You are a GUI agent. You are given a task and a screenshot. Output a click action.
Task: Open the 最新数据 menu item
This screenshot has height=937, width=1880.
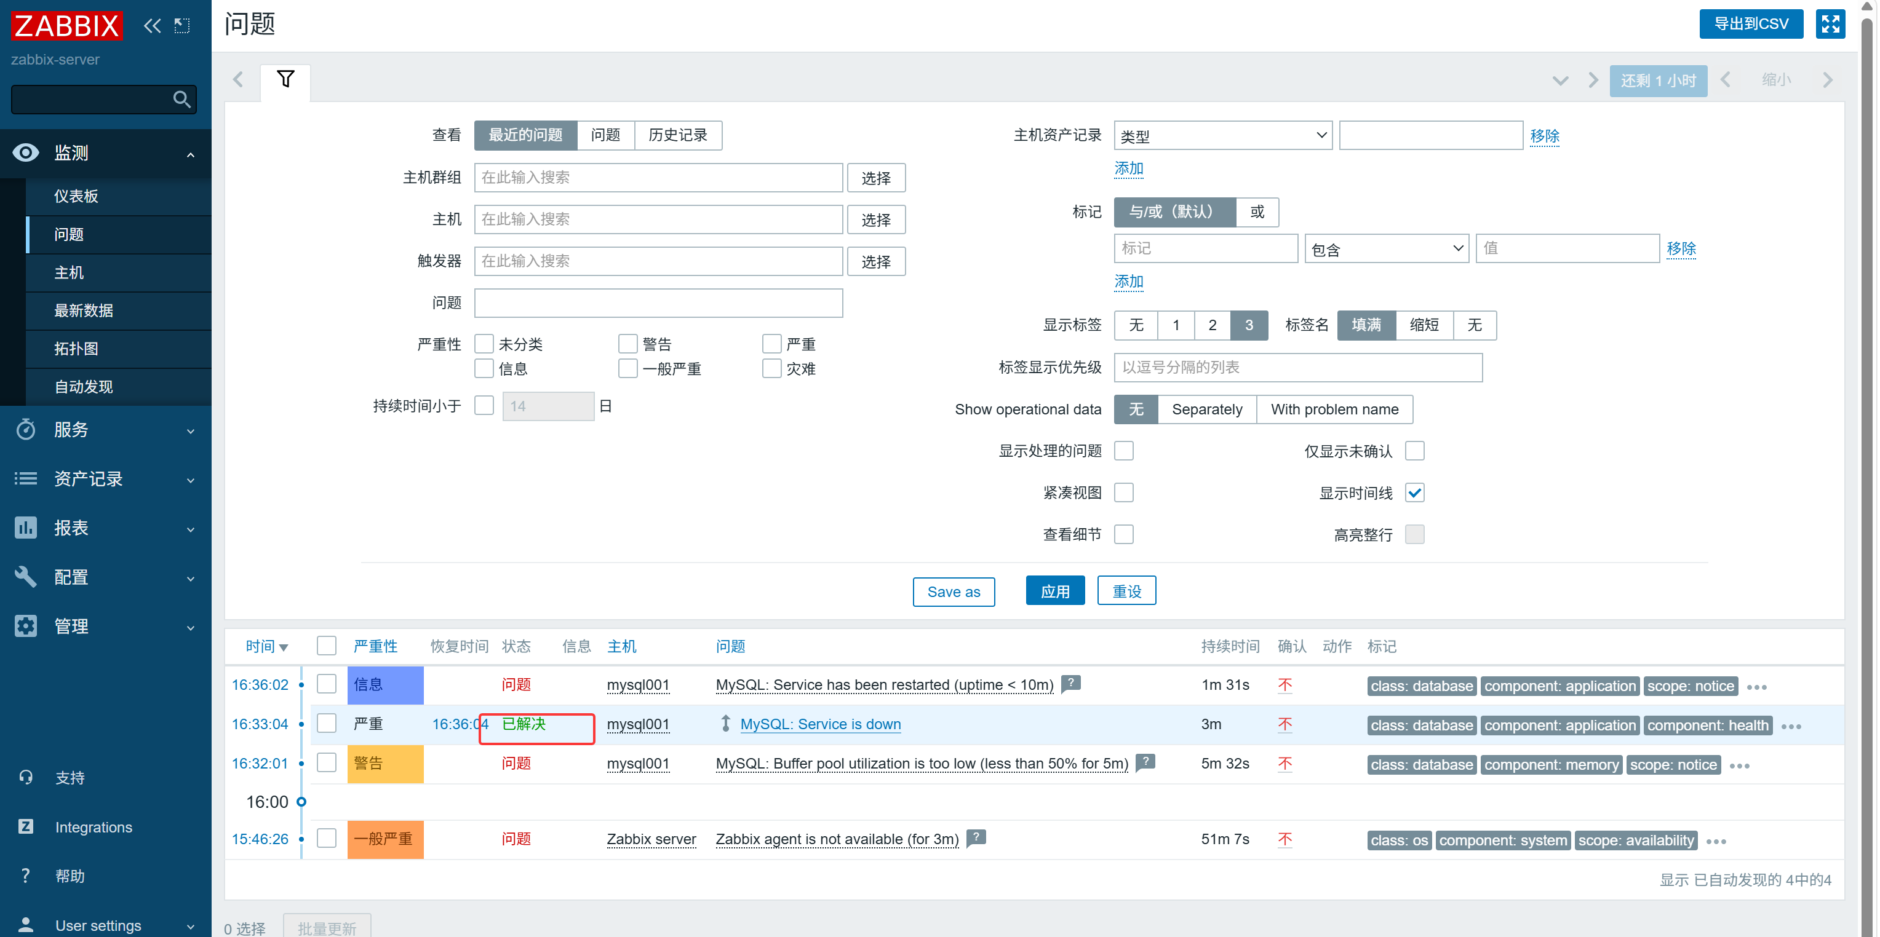point(119,310)
